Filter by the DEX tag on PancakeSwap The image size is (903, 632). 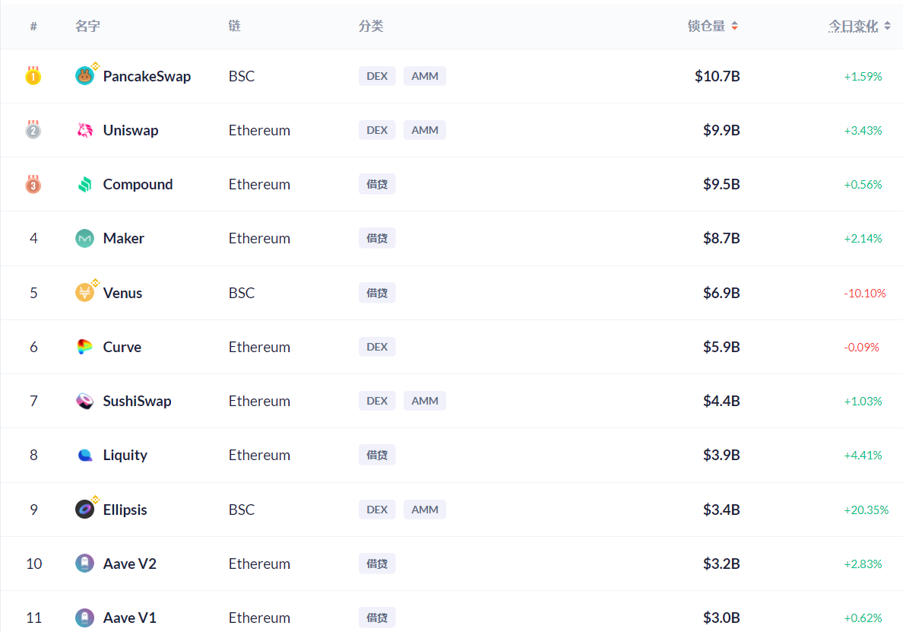click(x=377, y=76)
